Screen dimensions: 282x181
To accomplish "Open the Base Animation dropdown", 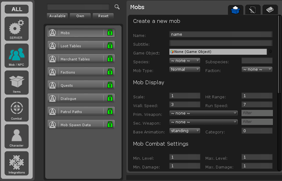I will 185,131.
